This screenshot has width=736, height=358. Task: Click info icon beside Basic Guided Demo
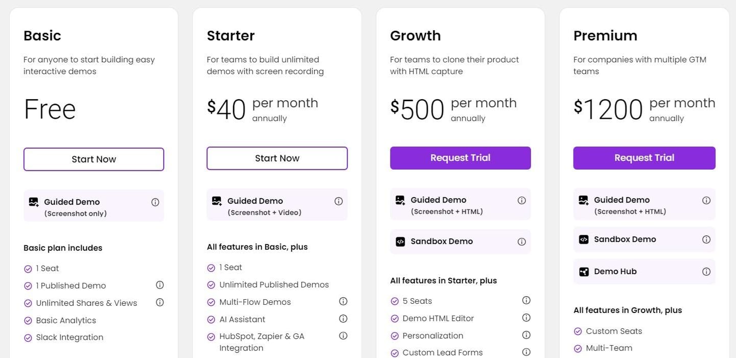(x=155, y=202)
